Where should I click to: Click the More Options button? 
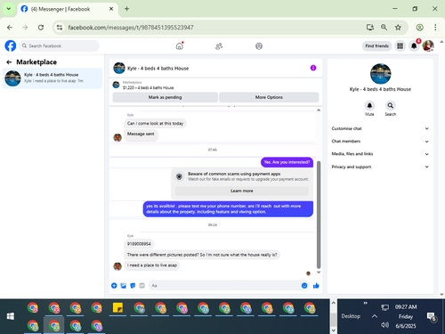(x=269, y=97)
